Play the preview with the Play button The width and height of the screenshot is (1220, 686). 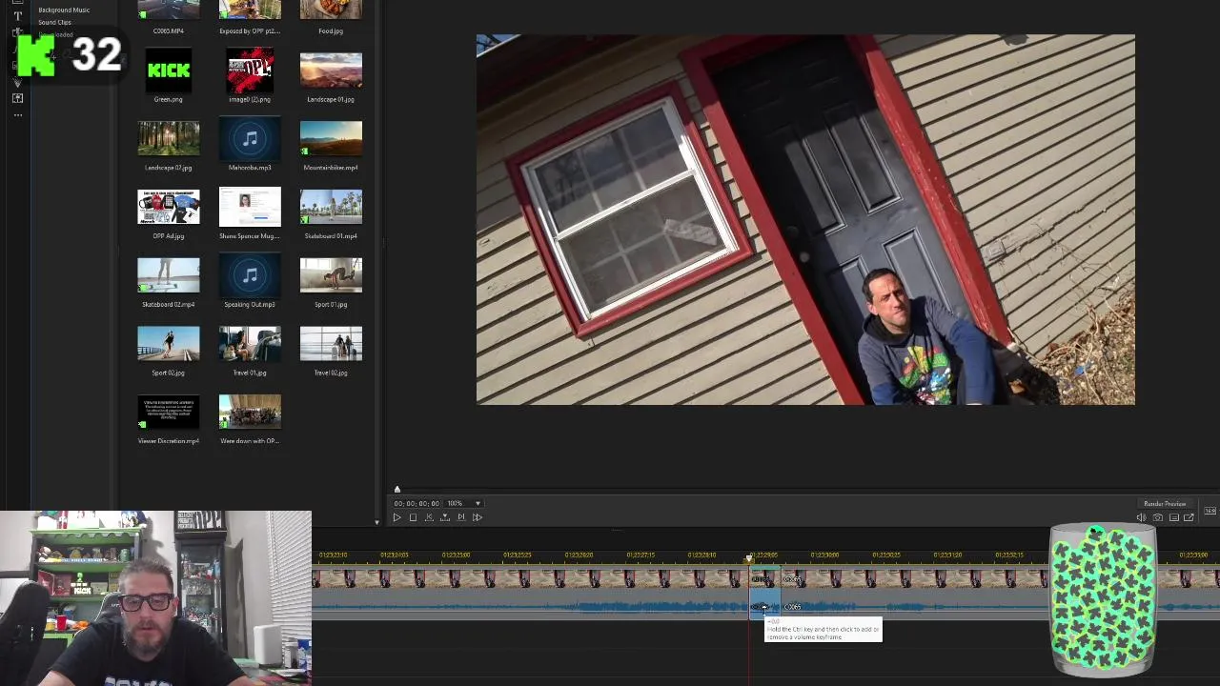point(397,517)
